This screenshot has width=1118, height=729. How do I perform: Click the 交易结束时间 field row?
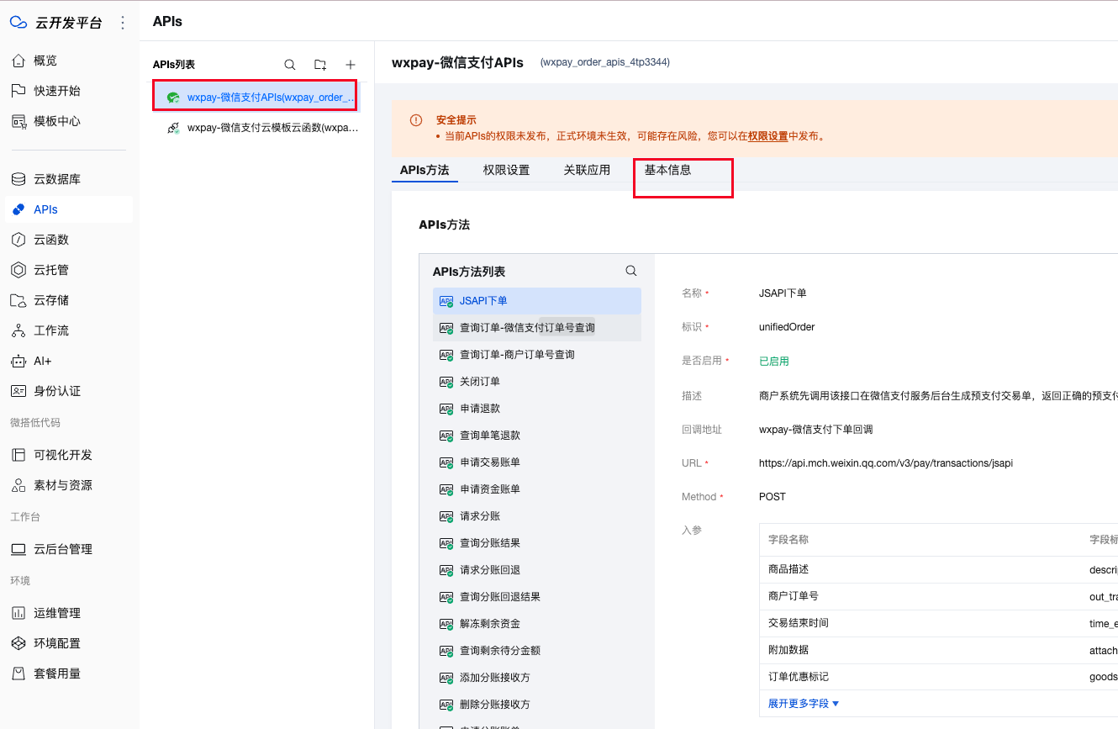[x=938, y=623]
